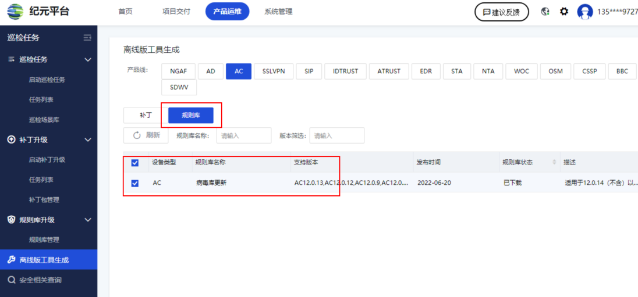Click the 安全相关查询 search icon

tap(11, 280)
